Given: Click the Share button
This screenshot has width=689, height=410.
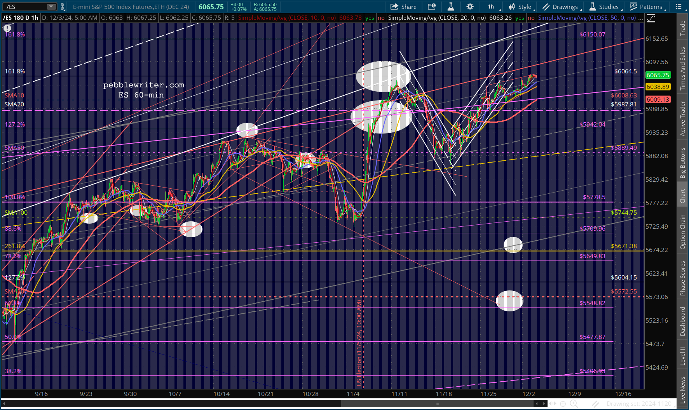Looking at the screenshot, I should coord(403,7).
